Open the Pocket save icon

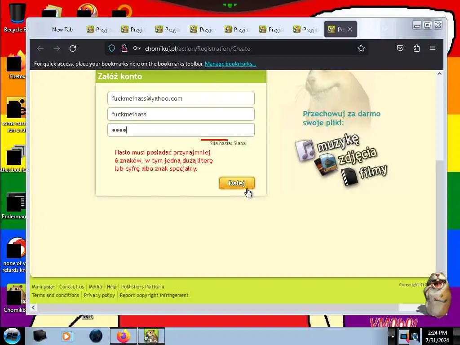click(x=400, y=49)
